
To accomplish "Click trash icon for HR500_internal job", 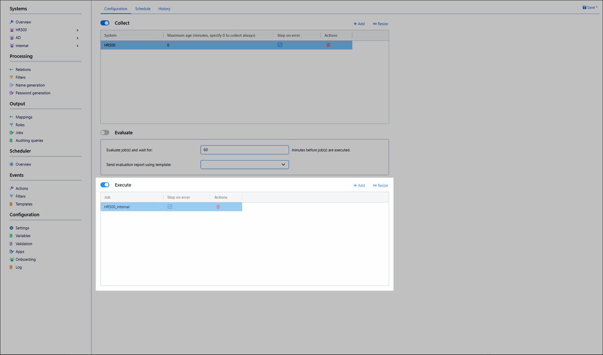I will [218, 207].
